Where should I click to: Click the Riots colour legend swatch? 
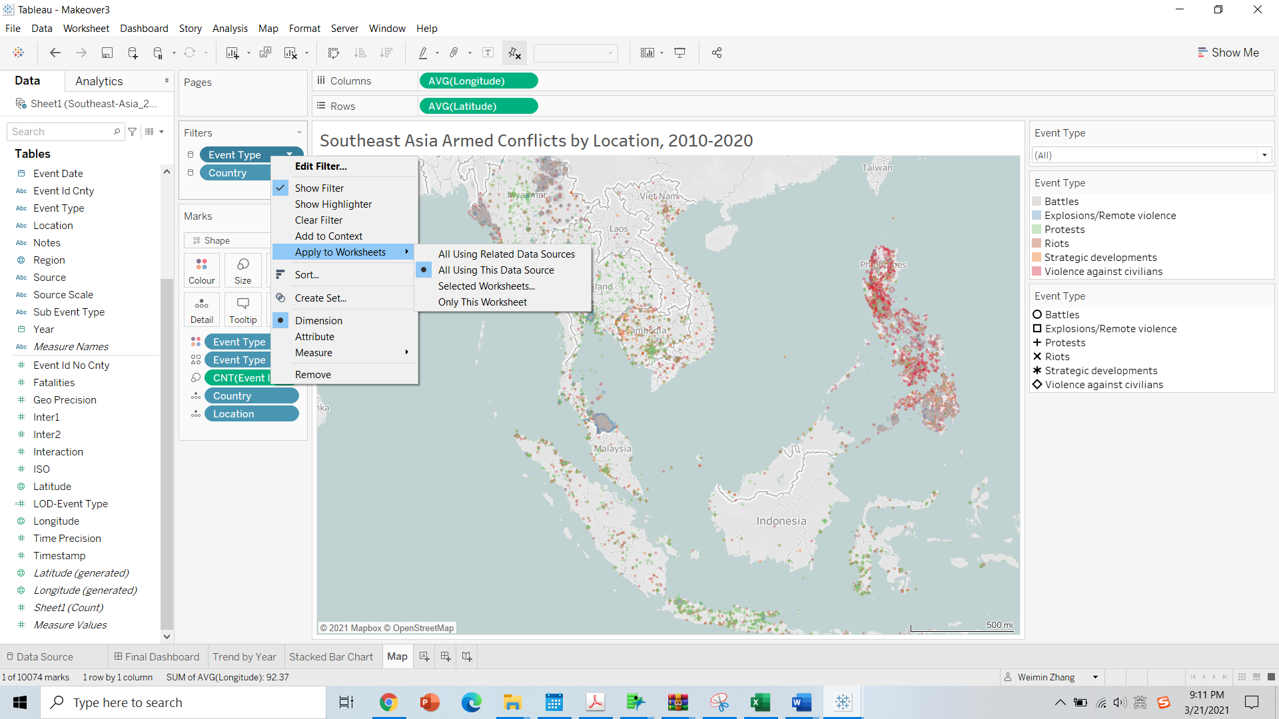[x=1037, y=244]
